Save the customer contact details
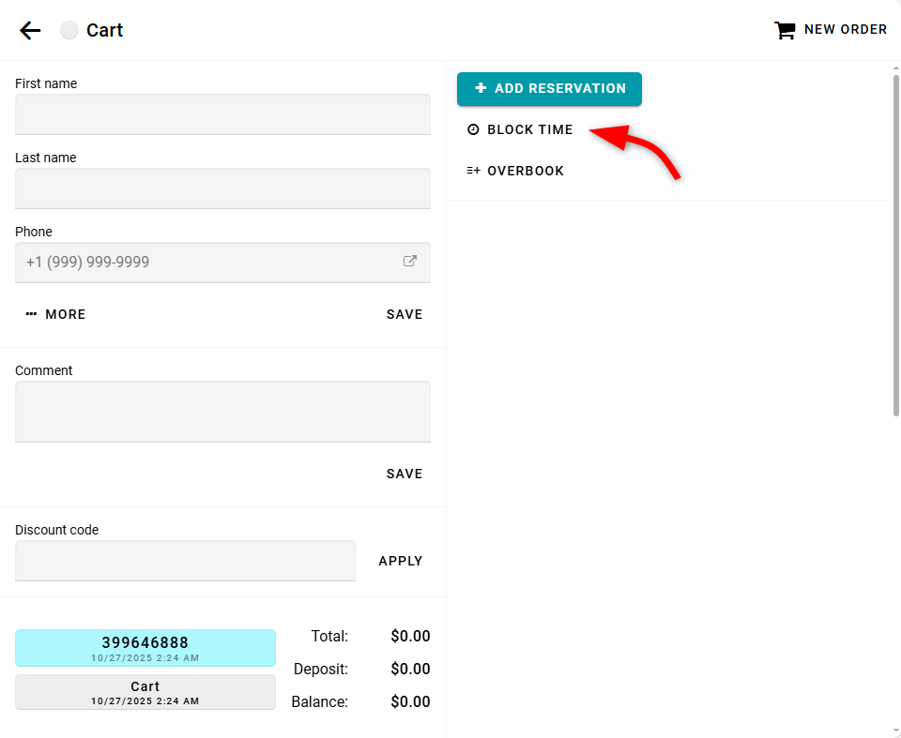901x738 pixels. 405,314
